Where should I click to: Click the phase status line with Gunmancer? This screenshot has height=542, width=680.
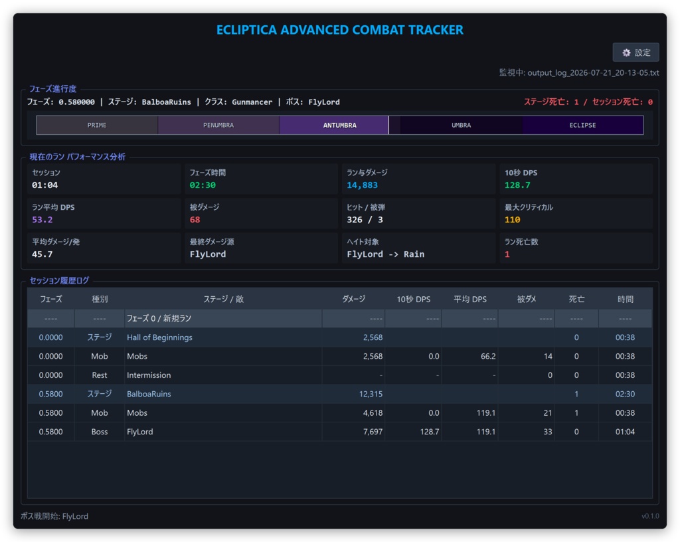[183, 102]
